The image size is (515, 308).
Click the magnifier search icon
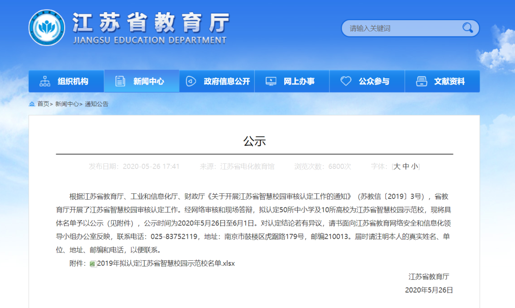tap(467, 28)
